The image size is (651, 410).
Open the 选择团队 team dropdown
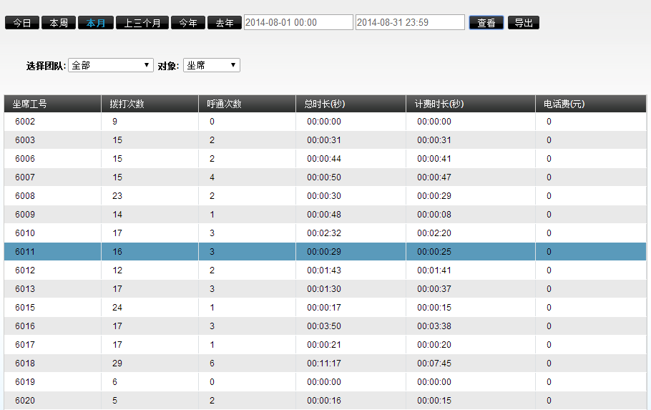coord(111,66)
